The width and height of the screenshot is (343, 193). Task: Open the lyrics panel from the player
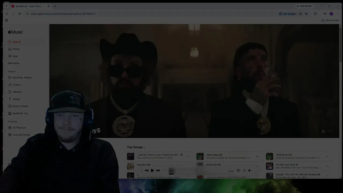(x=238, y=170)
